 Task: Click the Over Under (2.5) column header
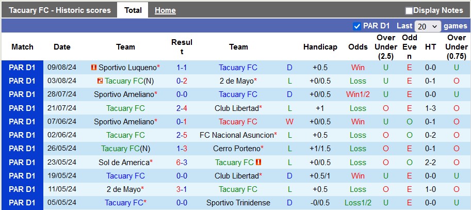tap(386, 47)
